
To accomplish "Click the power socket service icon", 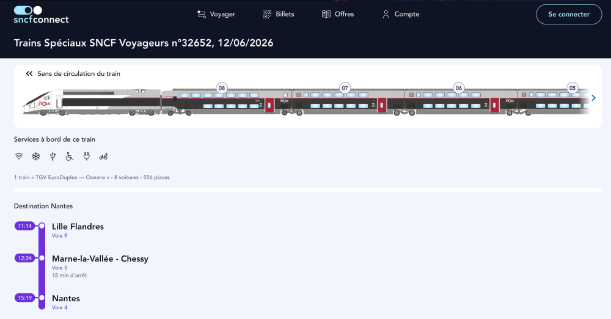I will (x=87, y=156).
